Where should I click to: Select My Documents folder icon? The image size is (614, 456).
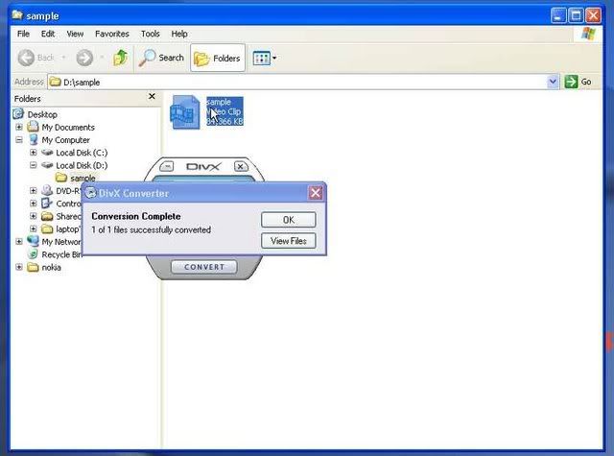pyautogui.click(x=33, y=127)
